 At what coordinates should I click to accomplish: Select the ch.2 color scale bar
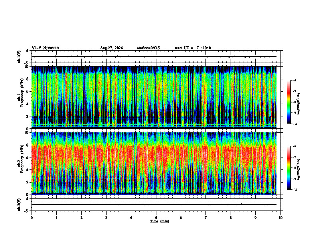point(288,168)
